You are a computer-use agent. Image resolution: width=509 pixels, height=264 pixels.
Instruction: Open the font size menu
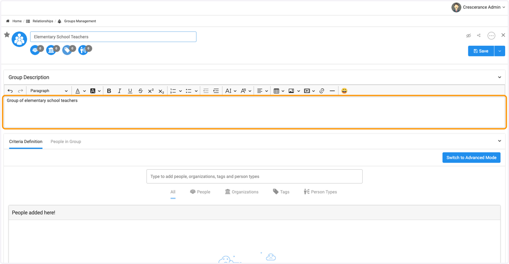(231, 91)
